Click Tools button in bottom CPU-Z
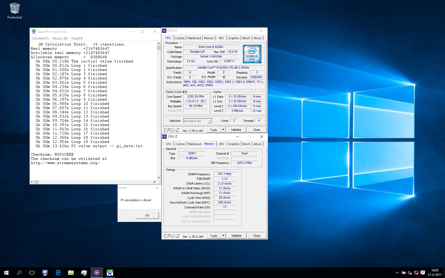Screen dimensions: 445x278 pos(214,236)
